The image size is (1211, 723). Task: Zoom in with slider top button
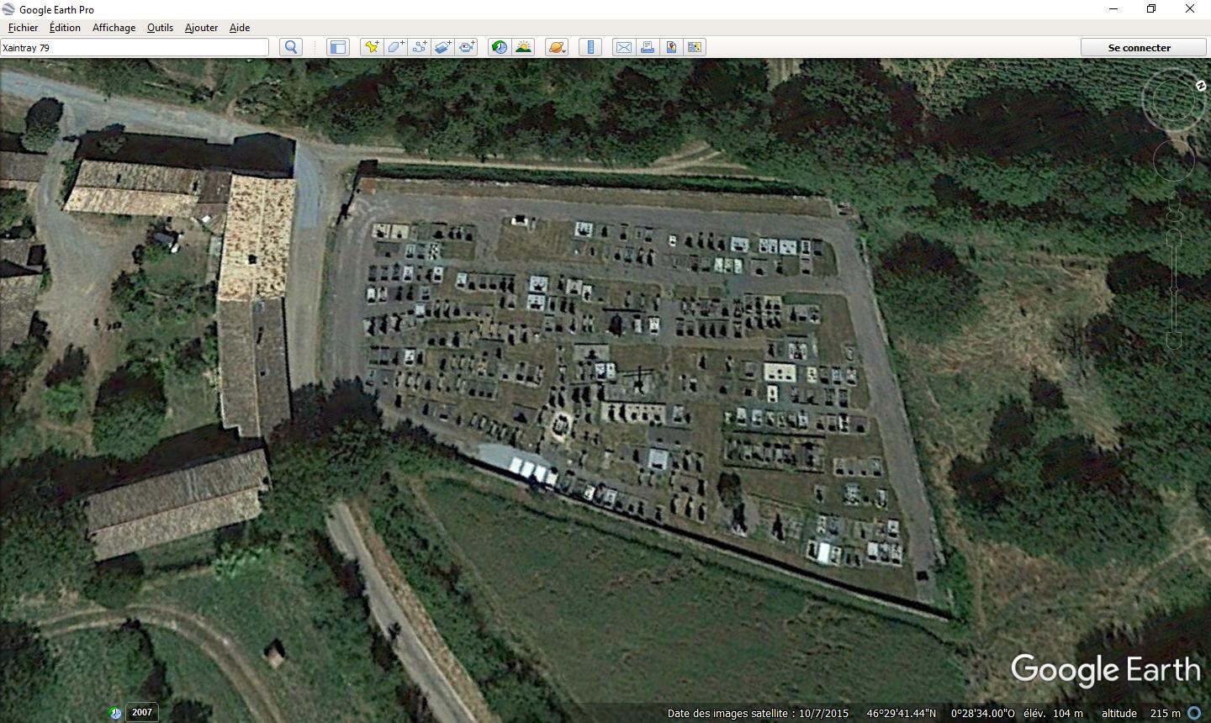pos(1175,238)
